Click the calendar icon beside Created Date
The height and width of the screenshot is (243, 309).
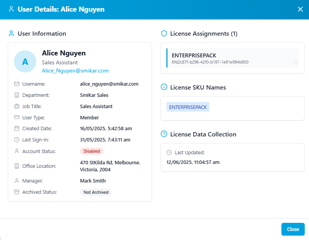point(17,128)
